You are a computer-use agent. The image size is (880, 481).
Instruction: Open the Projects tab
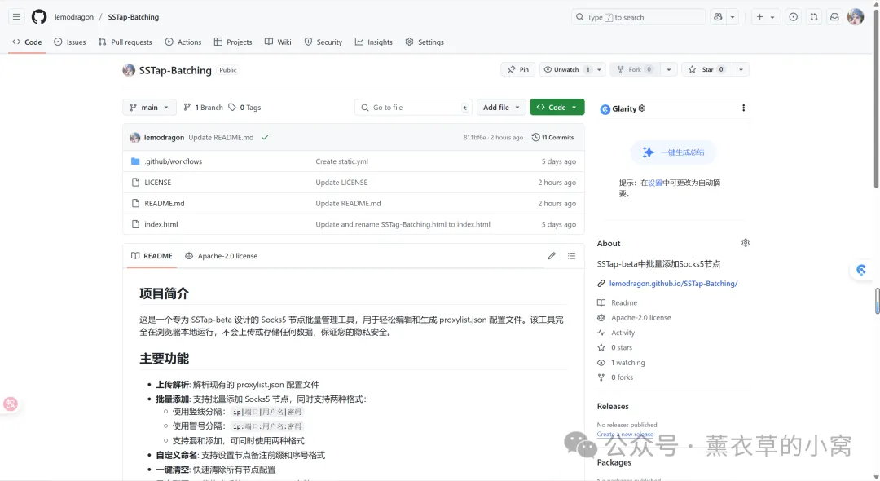coord(233,42)
